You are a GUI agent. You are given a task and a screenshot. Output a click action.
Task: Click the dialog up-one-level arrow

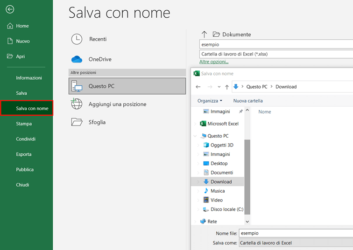[x=227, y=87]
